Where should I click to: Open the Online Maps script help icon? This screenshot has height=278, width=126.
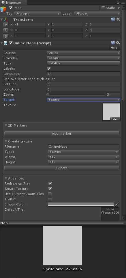click(x=113, y=43)
